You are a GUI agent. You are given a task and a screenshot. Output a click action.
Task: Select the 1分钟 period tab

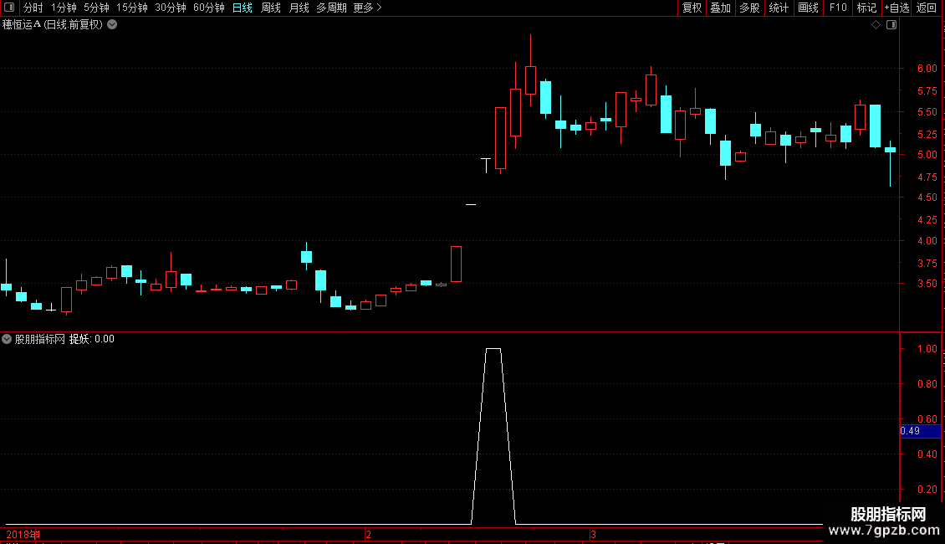tap(64, 8)
